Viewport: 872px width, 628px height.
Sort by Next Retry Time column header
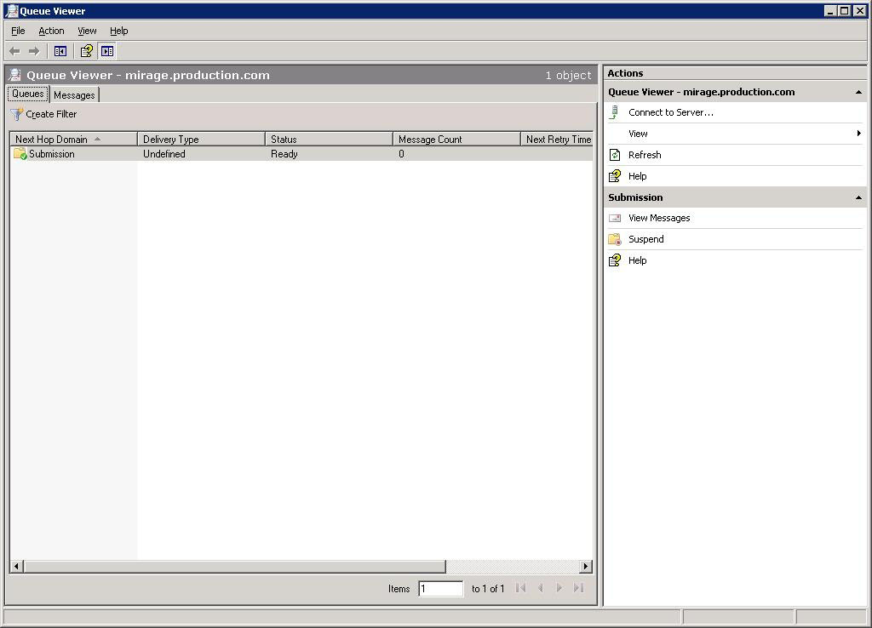point(557,139)
